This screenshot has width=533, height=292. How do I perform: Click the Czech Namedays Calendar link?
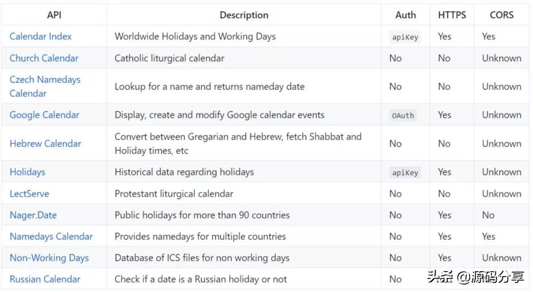45,86
